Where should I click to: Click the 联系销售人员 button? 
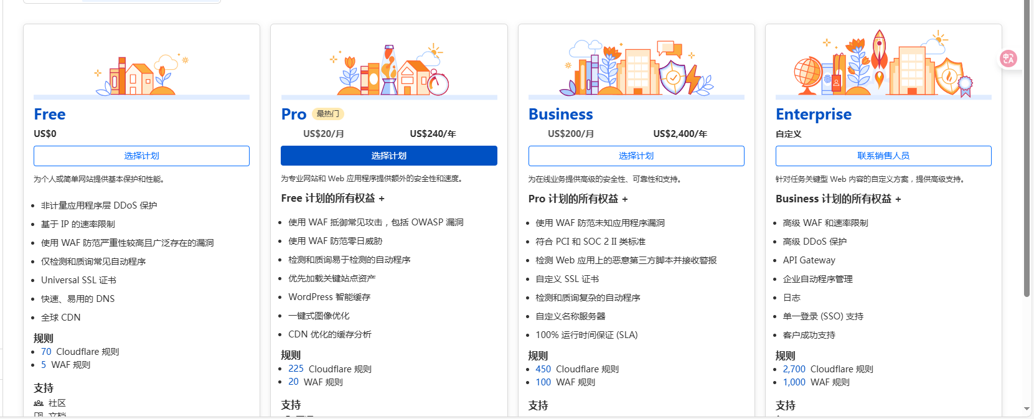[883, 156]
